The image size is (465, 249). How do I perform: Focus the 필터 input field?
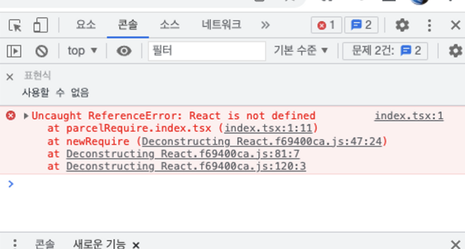[207, 51]
